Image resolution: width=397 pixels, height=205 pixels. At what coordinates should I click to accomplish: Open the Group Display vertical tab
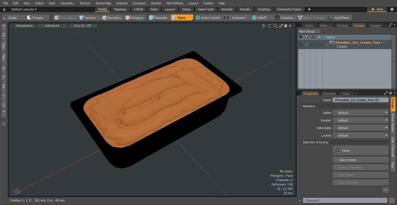393,123
